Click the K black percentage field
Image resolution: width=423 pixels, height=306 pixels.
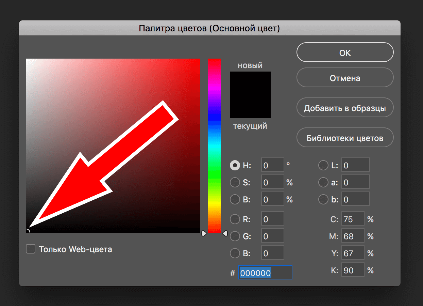pos(353,271)
